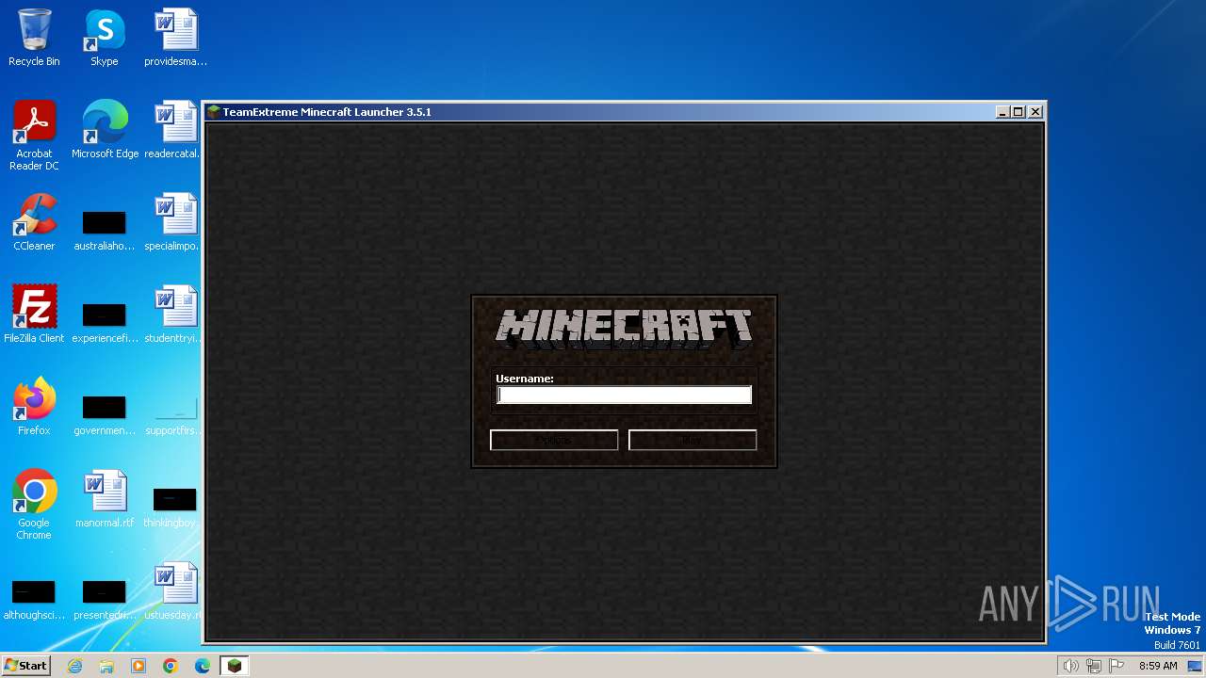Select the experiencefi... desktop file
Viewport: 1206px width, 678px height.
click(x=105, y=323)
